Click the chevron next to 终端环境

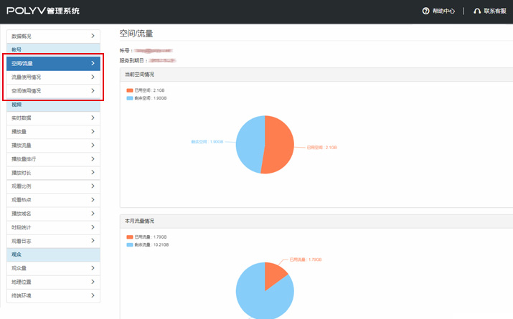93,295
